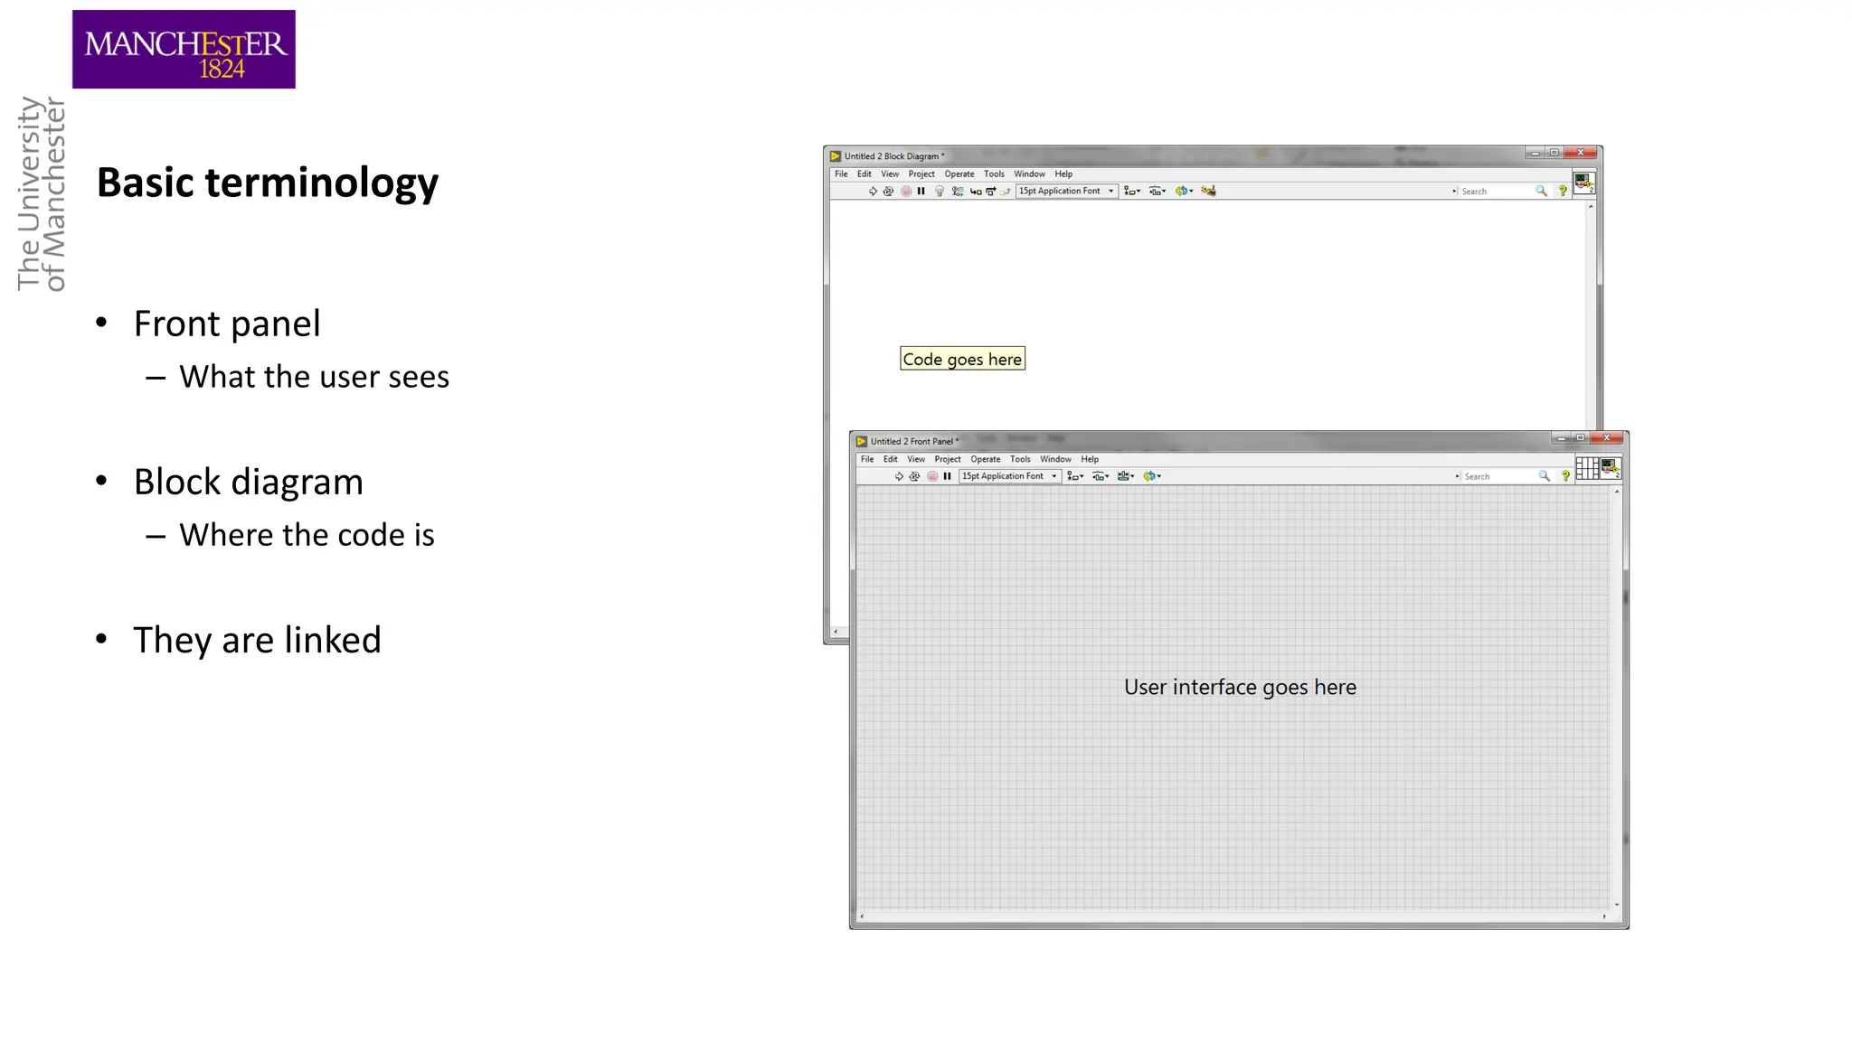Screen dimensions: 1852x1041
Task: Open Window menu in Front Panel window
Action: coord(1055,459)
